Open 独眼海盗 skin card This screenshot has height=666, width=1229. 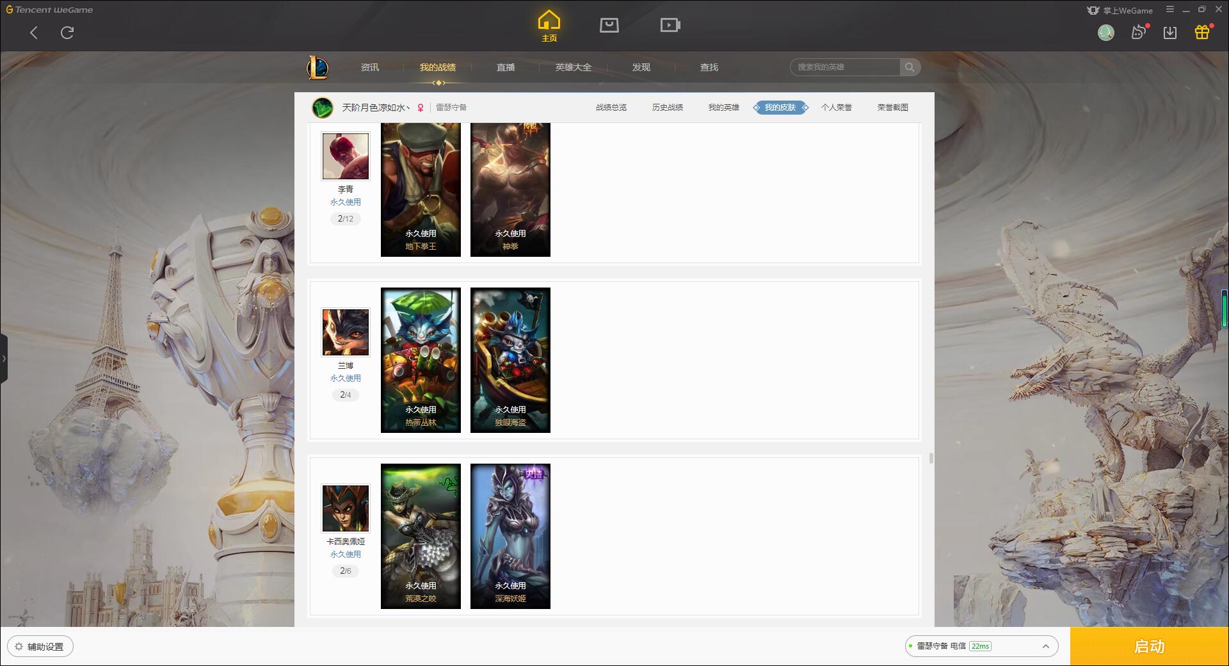coord(510,360)
